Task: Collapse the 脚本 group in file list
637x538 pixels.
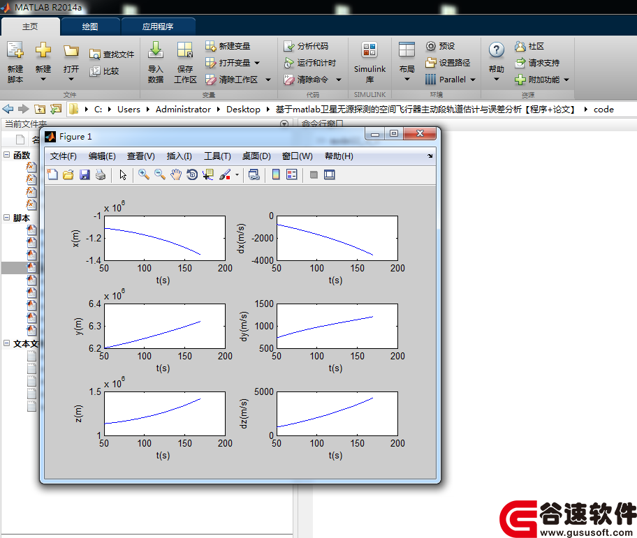Action: [x=6, y=218]
